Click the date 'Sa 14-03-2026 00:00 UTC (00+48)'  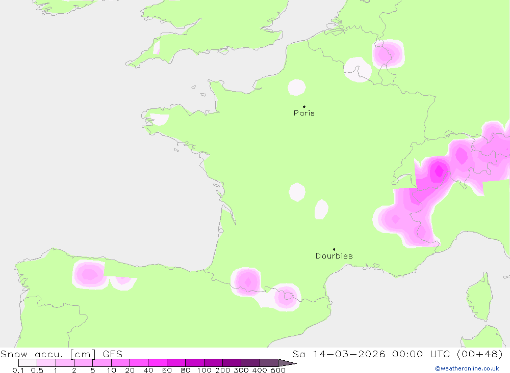click(397, 354)
